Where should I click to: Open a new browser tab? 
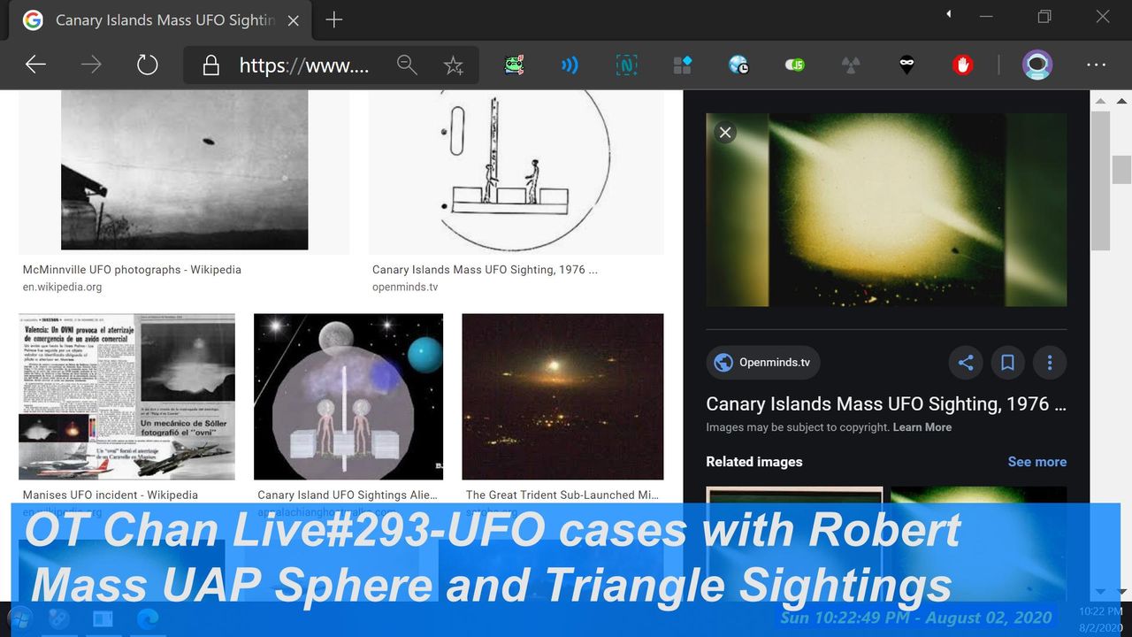click(333, 19)
